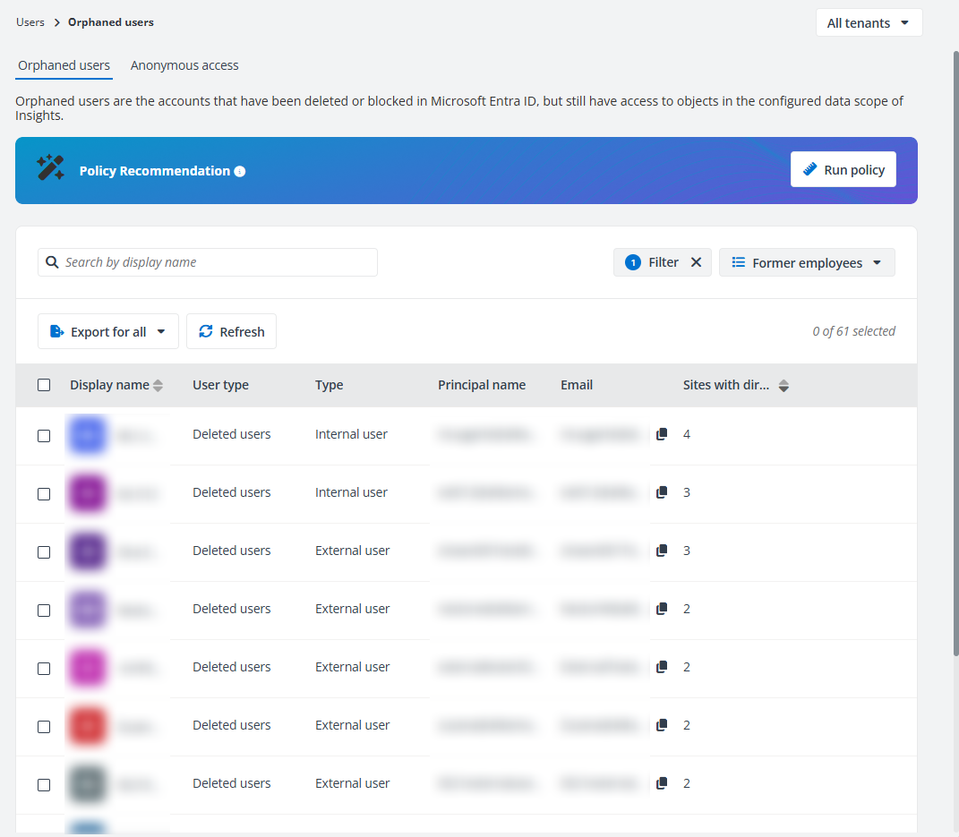
Task: Click the red user avatar icon
Action: coord(88,726)
